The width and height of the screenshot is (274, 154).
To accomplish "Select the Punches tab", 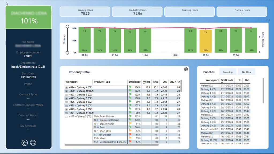I will 209,72.
